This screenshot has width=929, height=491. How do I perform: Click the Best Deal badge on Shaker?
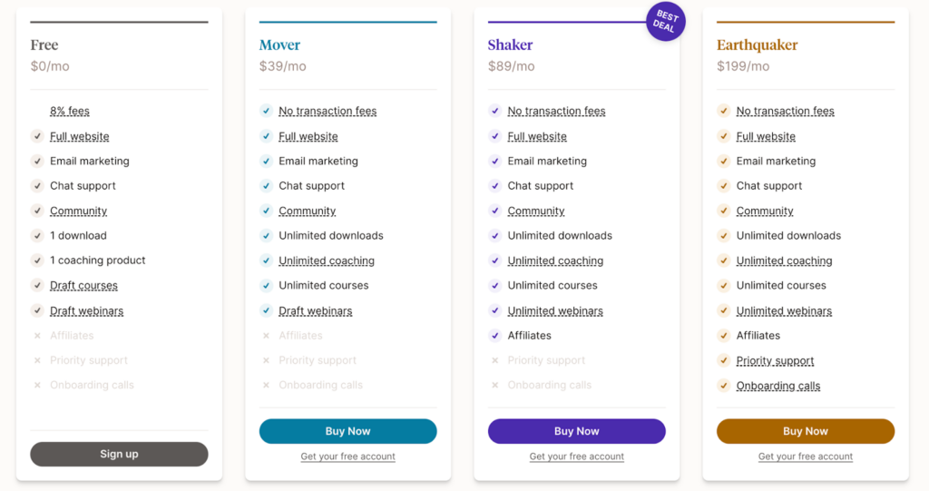click(665, 22)
